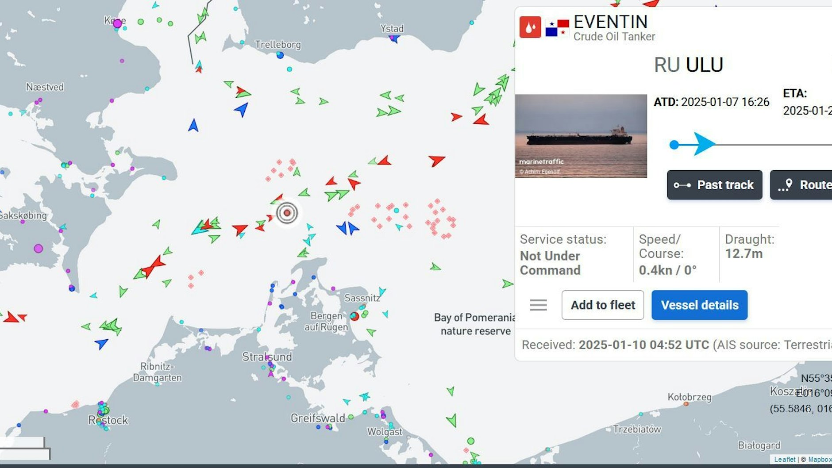Click the ATD 2025-01-07 16:26 timestamp
832x468 pixels.
[x=712, y=102]
